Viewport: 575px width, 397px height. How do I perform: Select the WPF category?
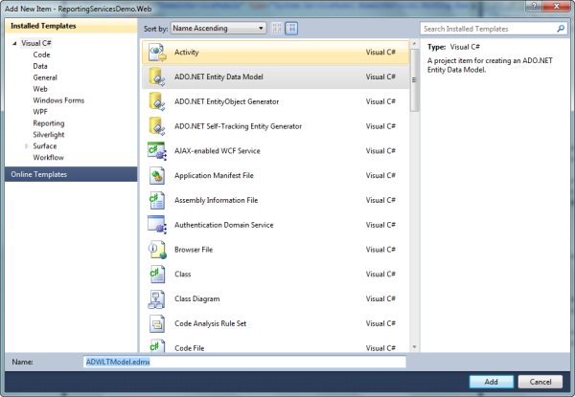click(40, 112)
